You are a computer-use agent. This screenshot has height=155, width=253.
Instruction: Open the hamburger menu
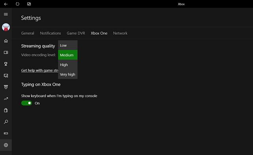coord(6,14)
